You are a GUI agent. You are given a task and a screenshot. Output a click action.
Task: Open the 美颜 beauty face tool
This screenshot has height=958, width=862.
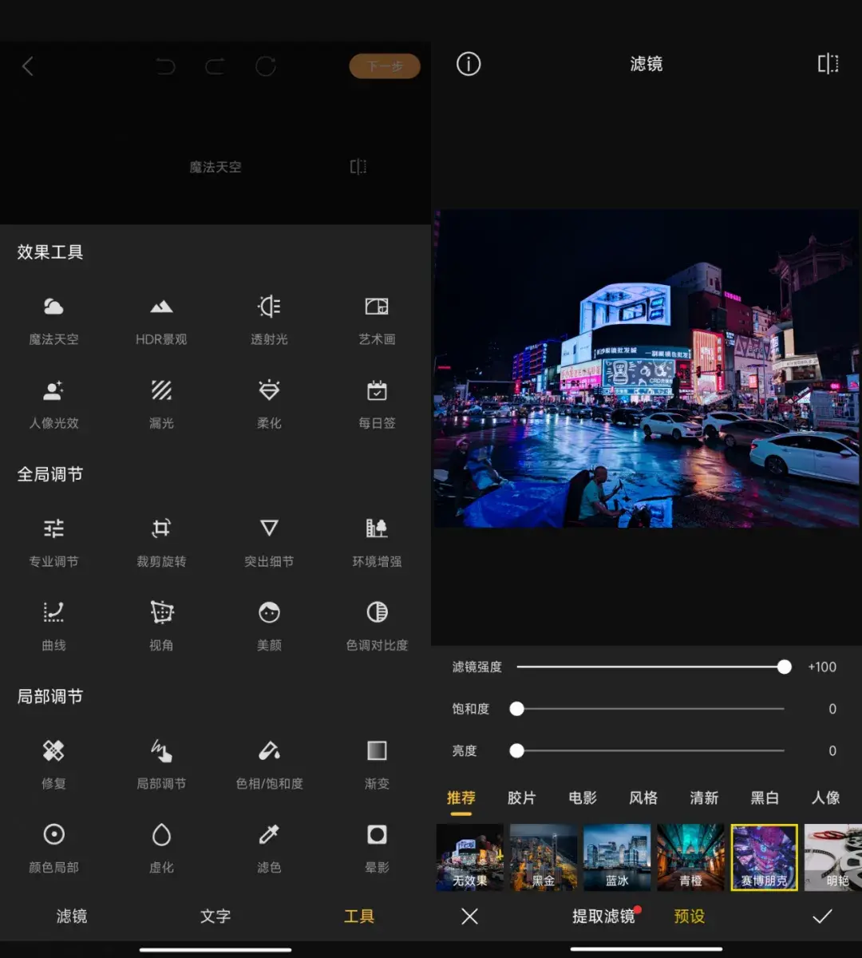coord(269,625)
